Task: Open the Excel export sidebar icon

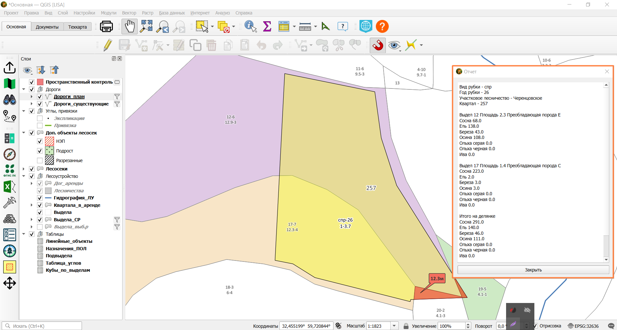Action: 10,187
